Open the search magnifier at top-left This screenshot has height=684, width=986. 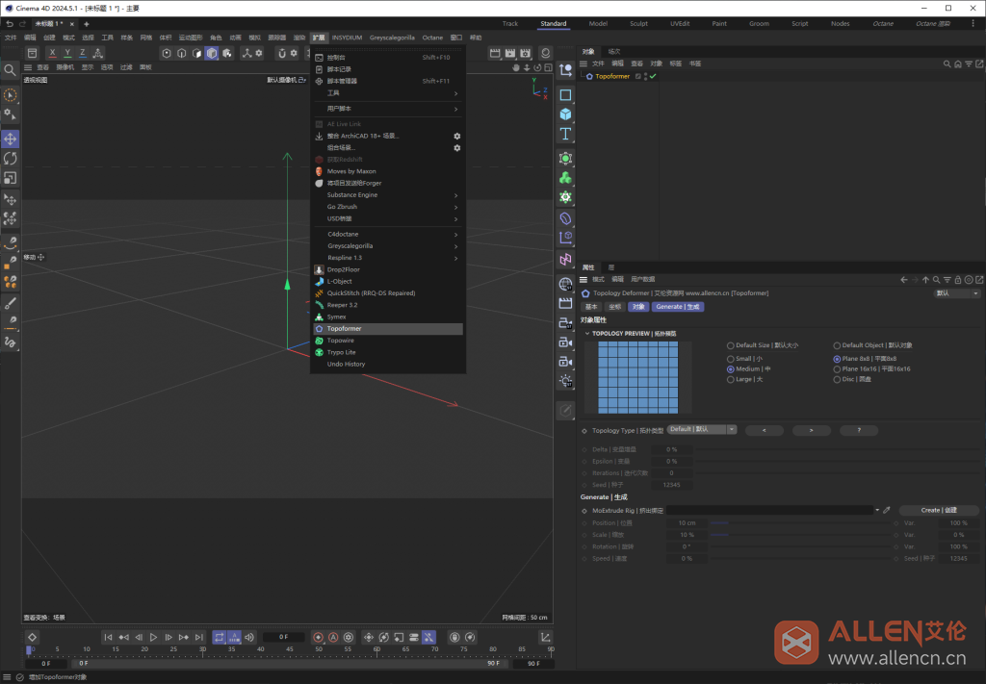(x=10, y=70)
